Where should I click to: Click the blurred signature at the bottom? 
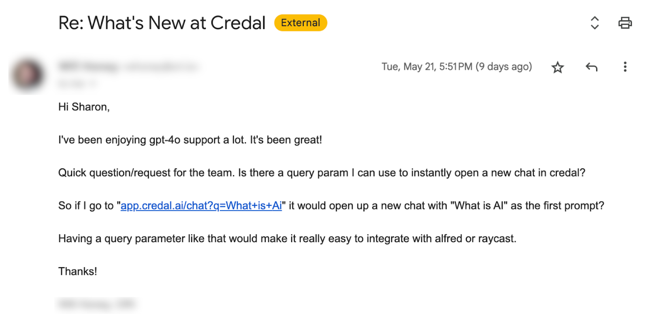coord(96,304)
